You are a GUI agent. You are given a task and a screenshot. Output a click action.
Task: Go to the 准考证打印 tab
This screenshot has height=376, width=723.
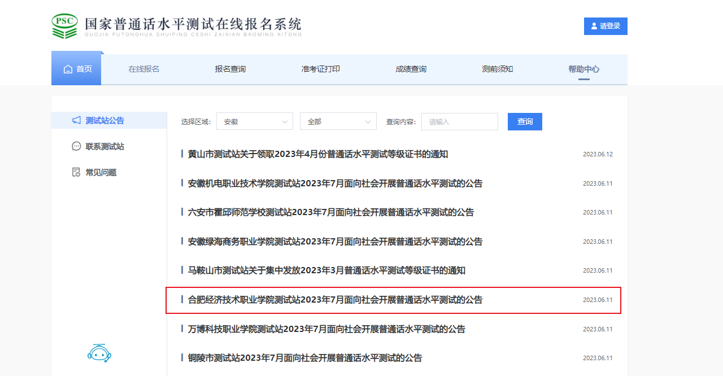[321, 69]
